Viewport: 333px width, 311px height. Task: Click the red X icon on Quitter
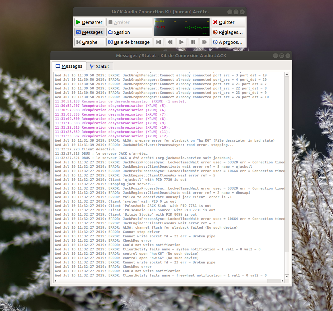pos(215,22)
